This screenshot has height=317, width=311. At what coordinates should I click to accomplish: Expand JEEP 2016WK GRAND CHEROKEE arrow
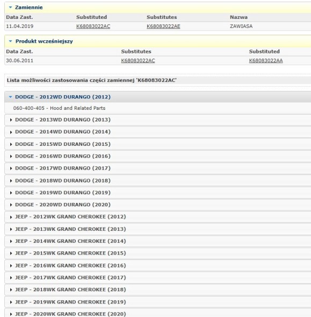click(11, 266)
